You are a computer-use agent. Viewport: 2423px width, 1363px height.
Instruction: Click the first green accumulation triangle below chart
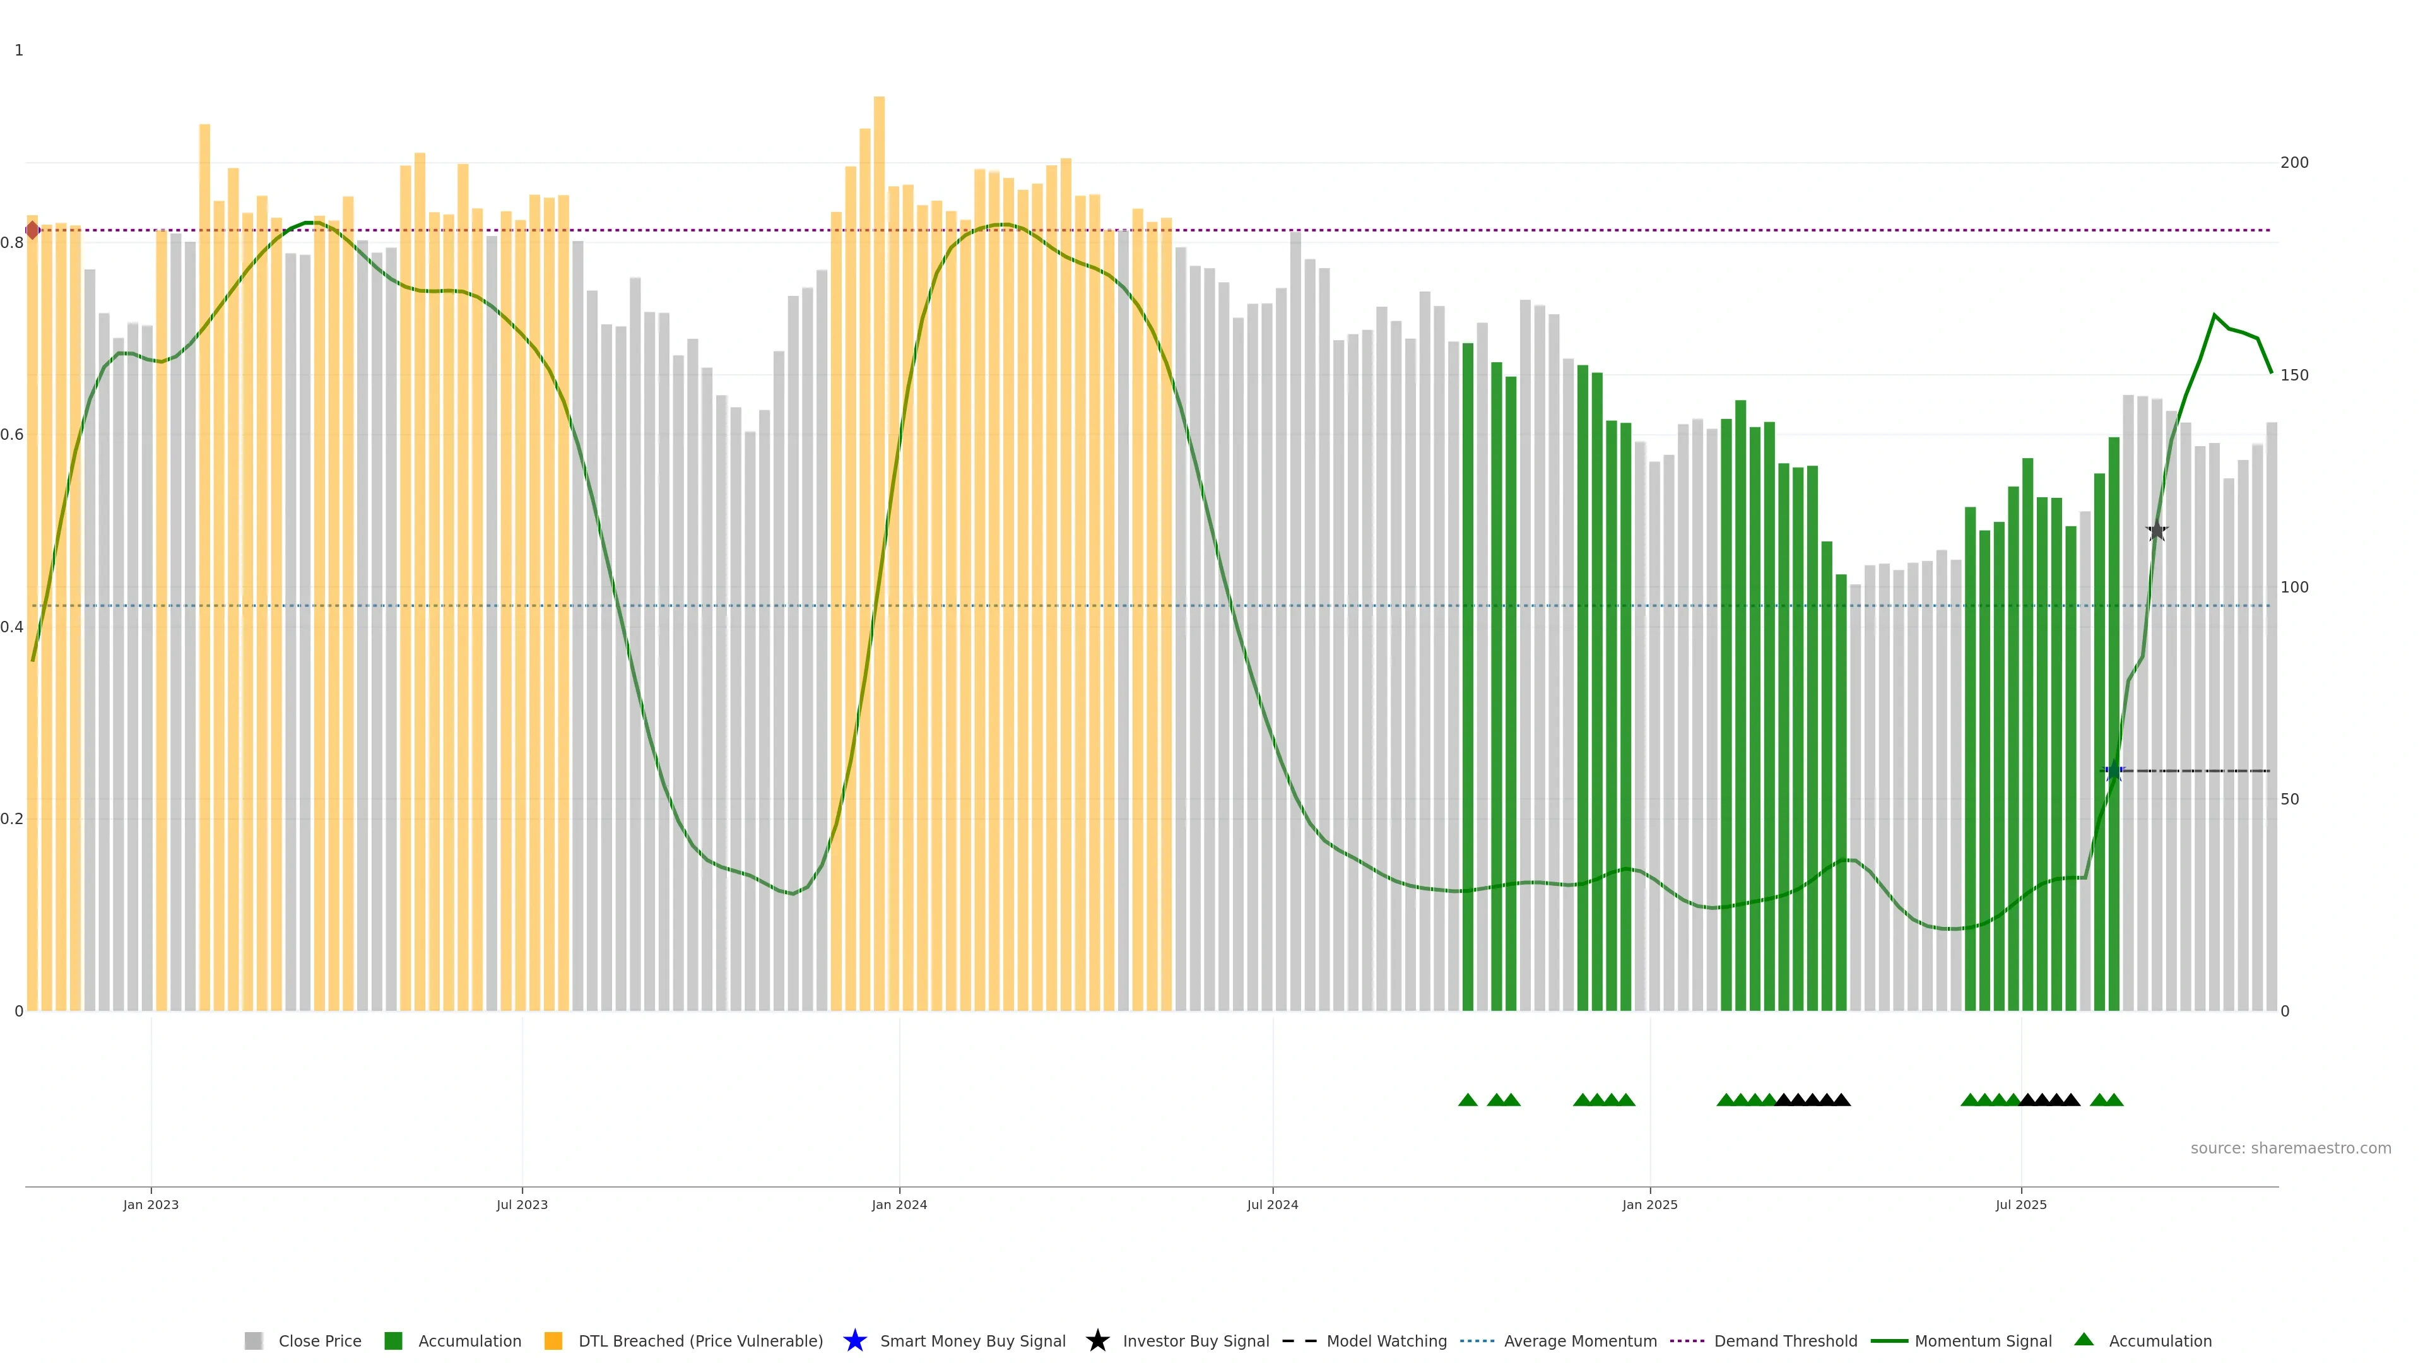click(1467, 1100)
